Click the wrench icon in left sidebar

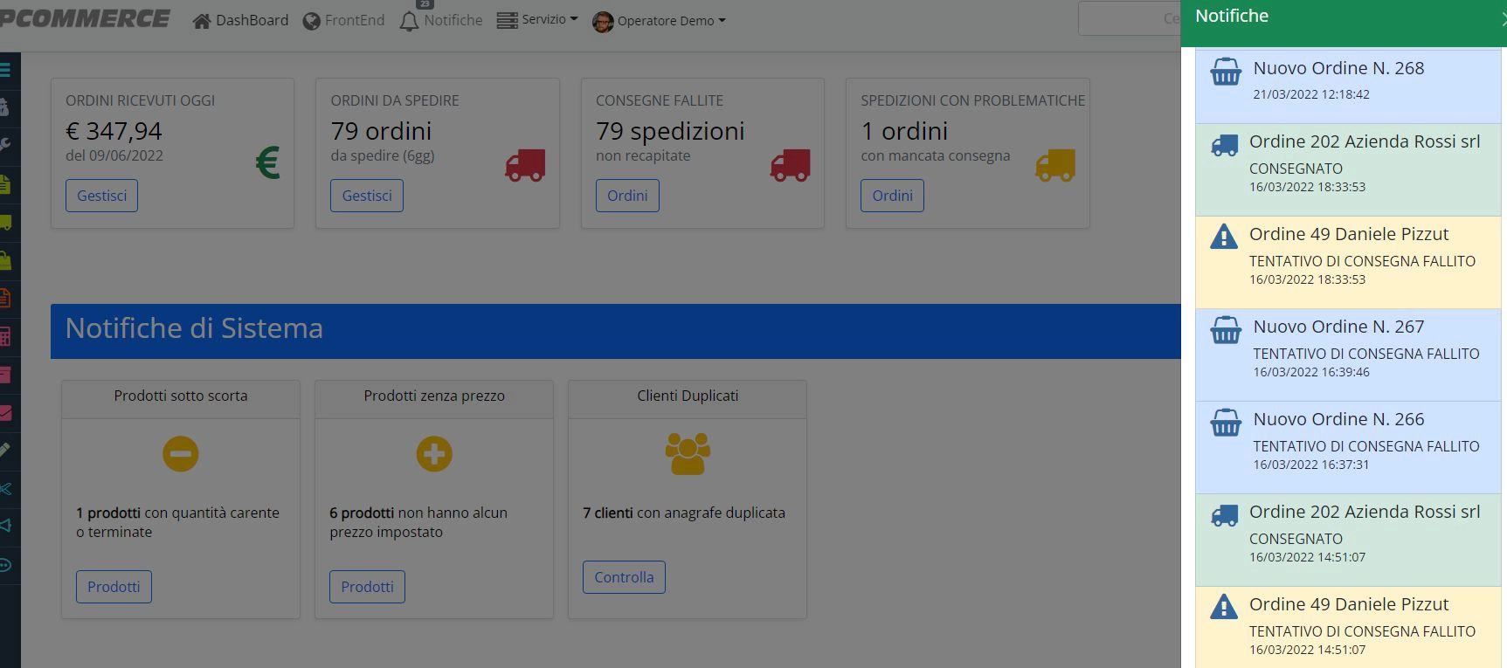4,144
